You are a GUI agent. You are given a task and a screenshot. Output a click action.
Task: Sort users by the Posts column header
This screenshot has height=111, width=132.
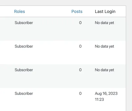tap(77, 11)
